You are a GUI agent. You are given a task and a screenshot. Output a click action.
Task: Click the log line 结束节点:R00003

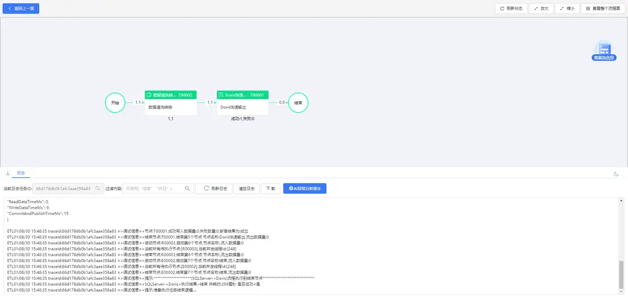coord(125,255)
